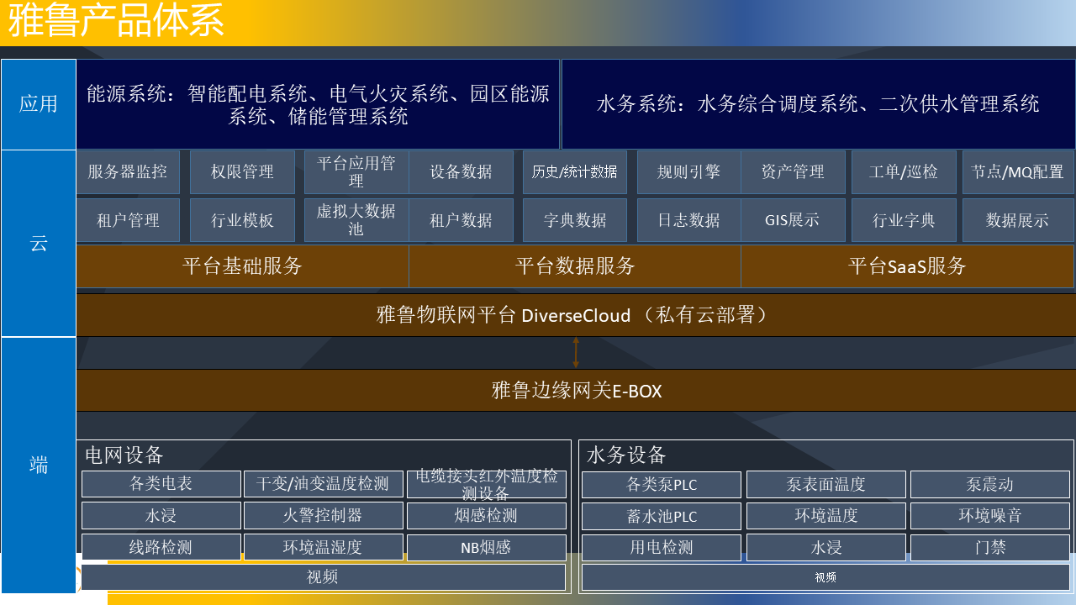Select the 平台数据服务 bar

[575, 266]
